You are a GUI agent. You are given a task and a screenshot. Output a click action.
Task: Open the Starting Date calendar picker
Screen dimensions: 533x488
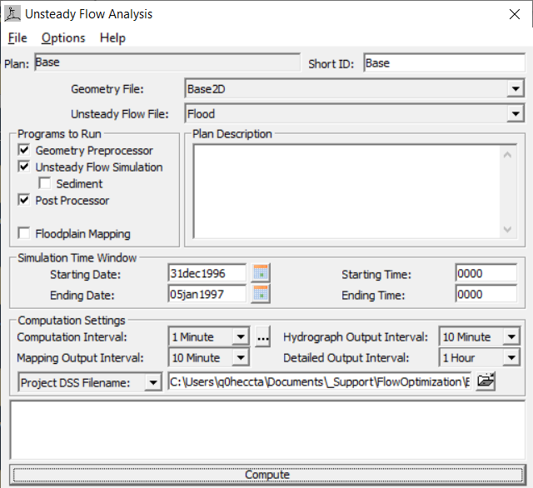point(262,273)
